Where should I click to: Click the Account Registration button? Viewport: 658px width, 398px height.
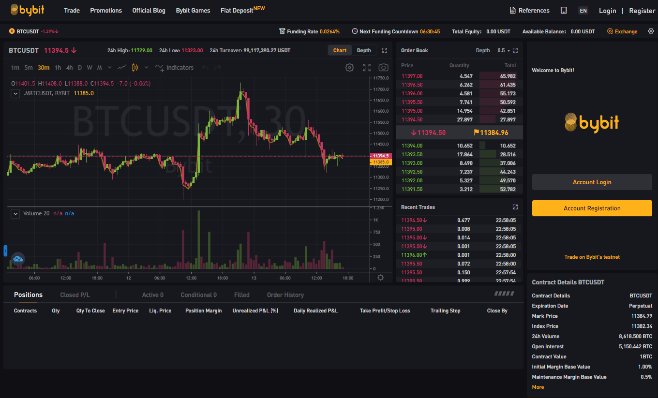(x=592, y=208)
